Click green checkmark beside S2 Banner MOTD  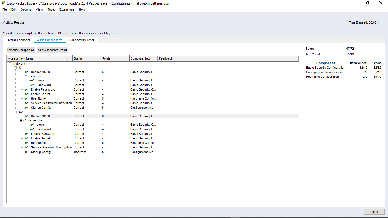click(26, 116)
